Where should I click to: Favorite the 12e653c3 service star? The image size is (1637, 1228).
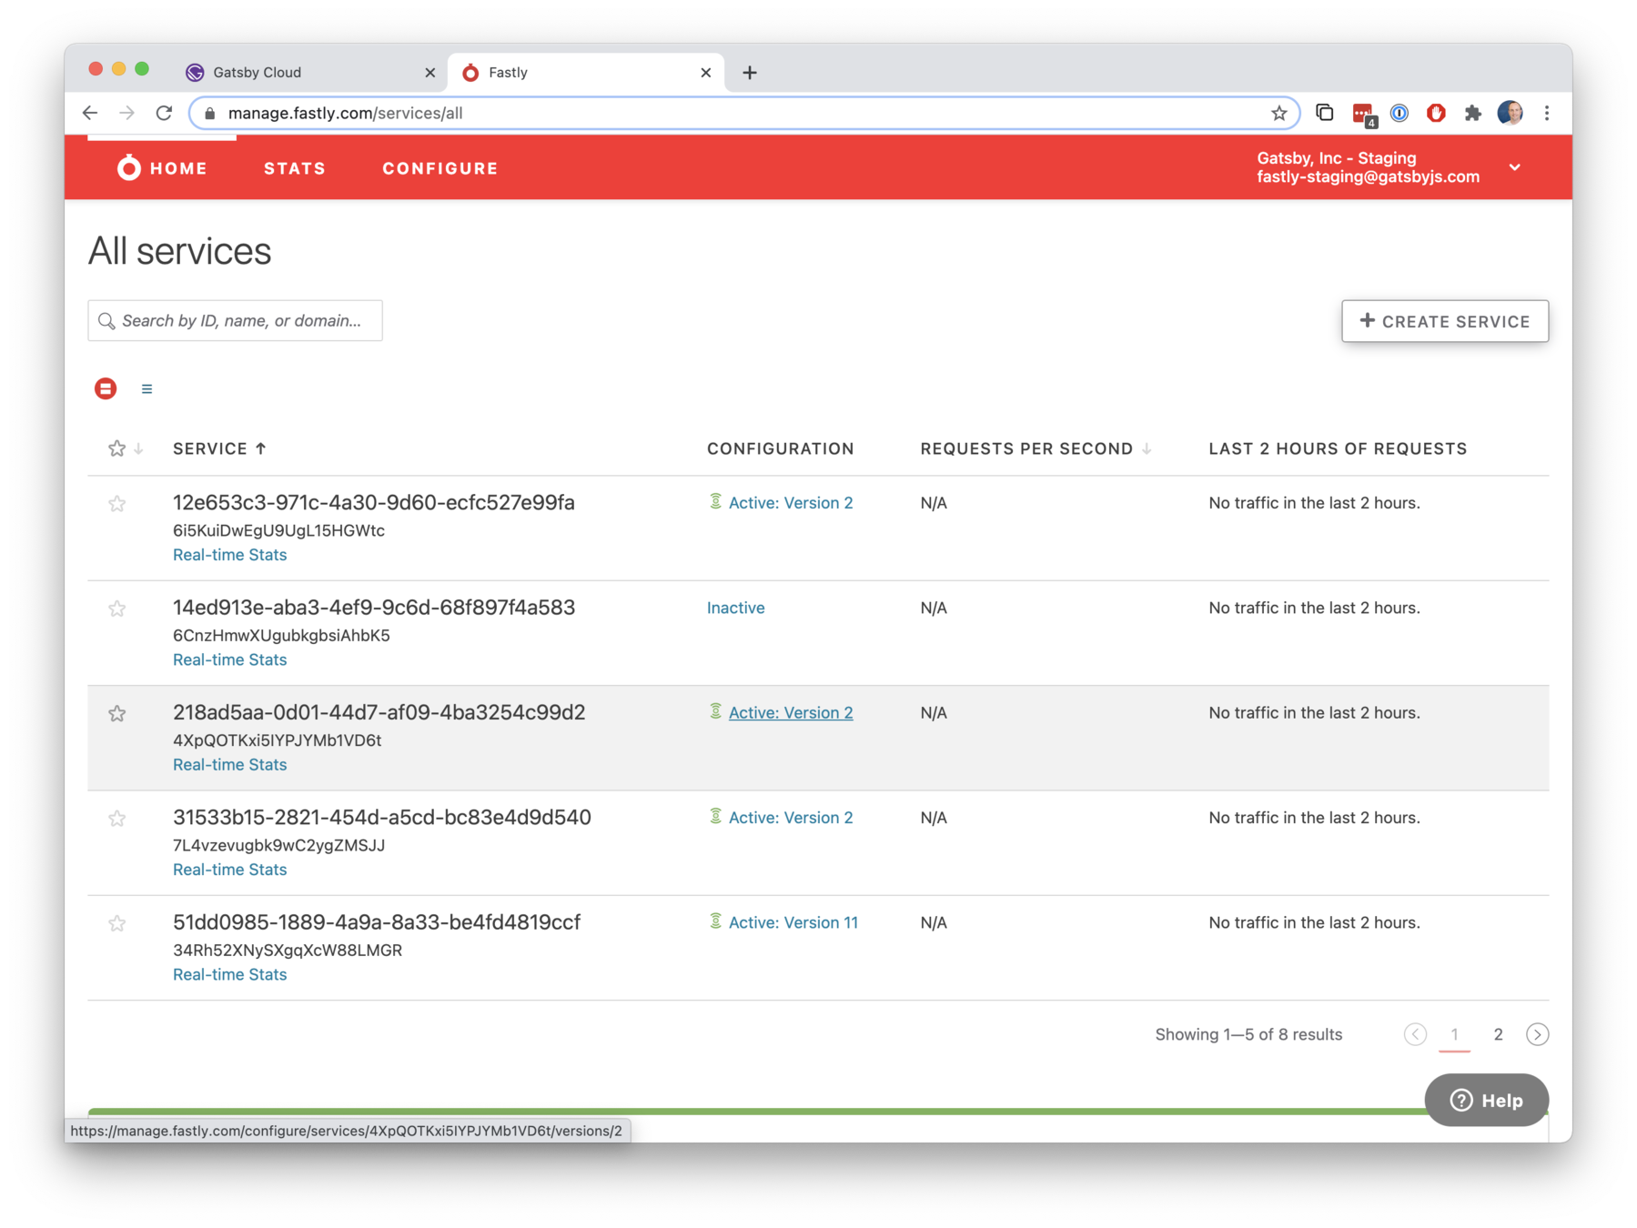(x=116, y=504)
